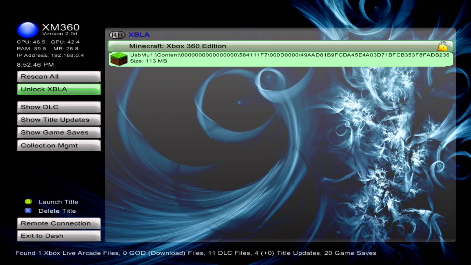Select the Rescan All button
471x265 pixels.
pos(59,77)
